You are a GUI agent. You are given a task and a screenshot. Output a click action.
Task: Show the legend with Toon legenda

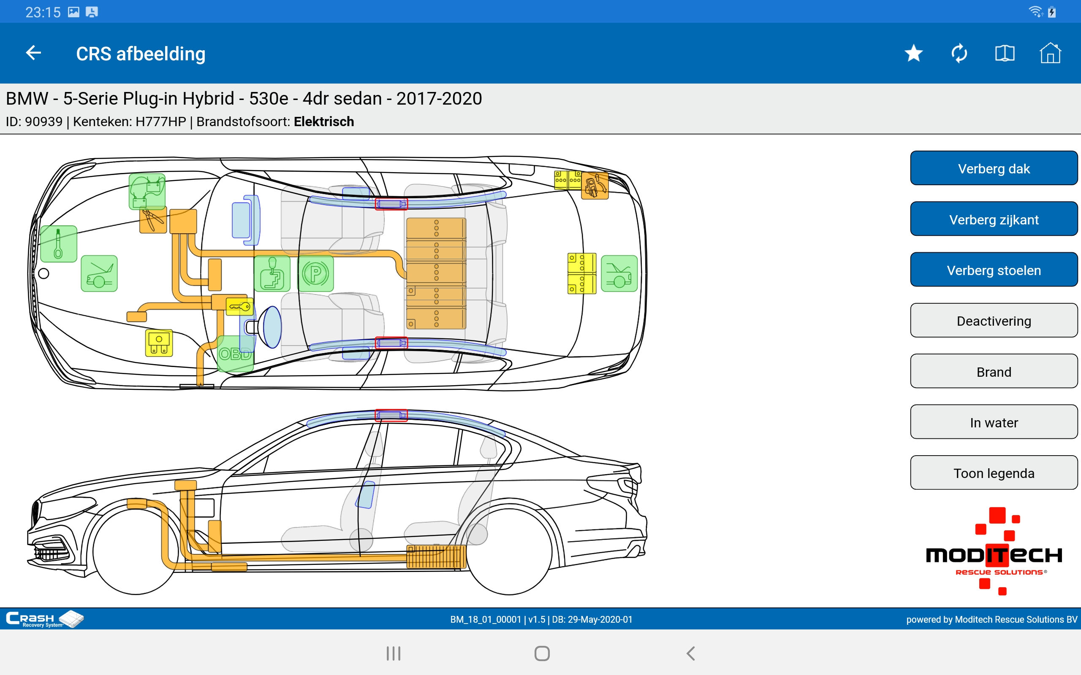point(994,473)
